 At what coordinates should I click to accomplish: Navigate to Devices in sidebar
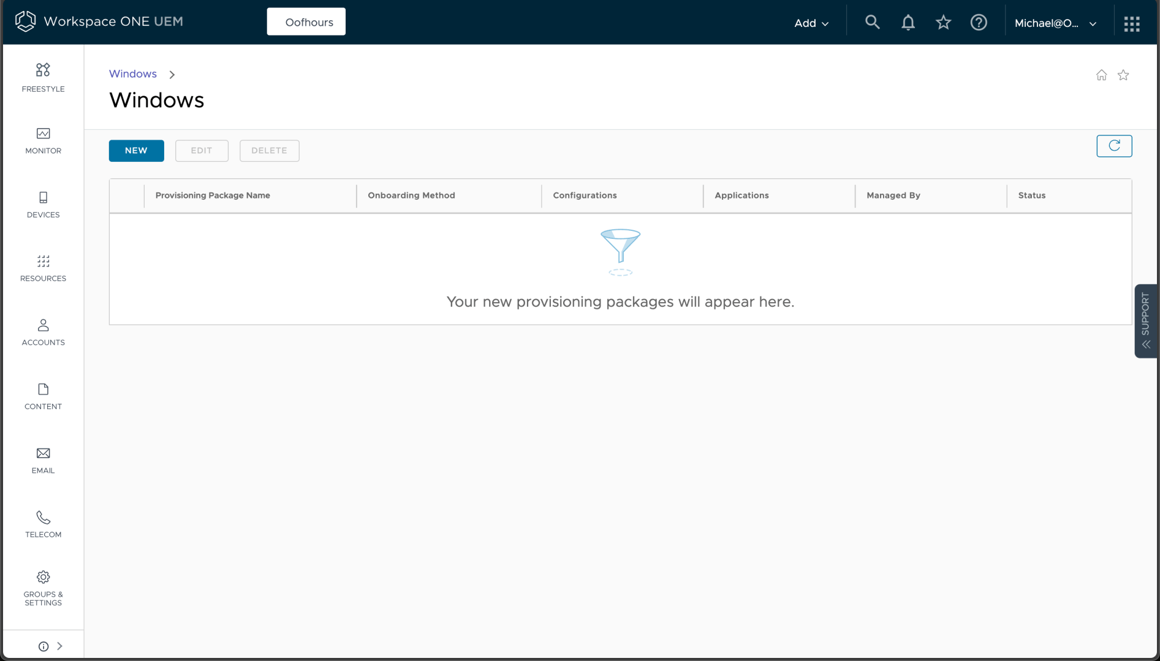click(x=43, y=205)
